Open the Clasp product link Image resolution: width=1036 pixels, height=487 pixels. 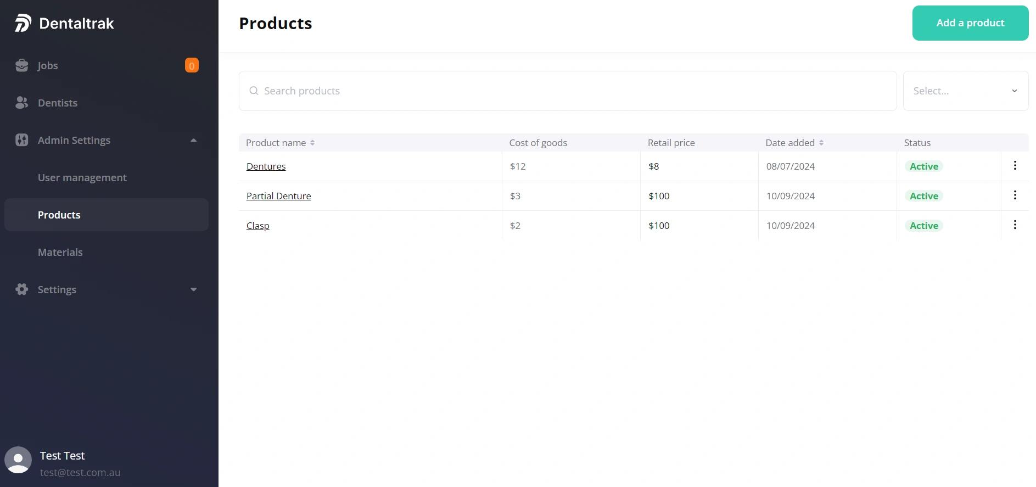[x=257, y=226]
